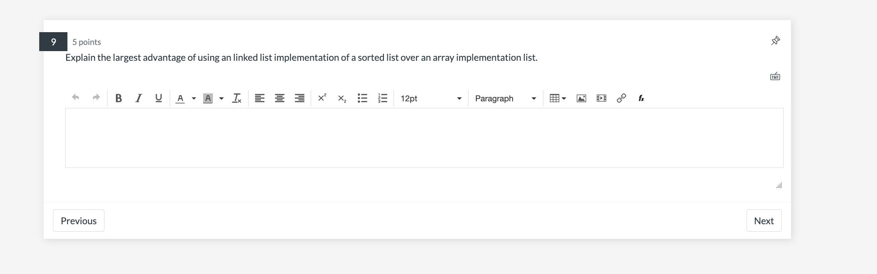This screenshot has height=274, width=877.
Task: Toggle bold formatting
Action: point(118,98)
